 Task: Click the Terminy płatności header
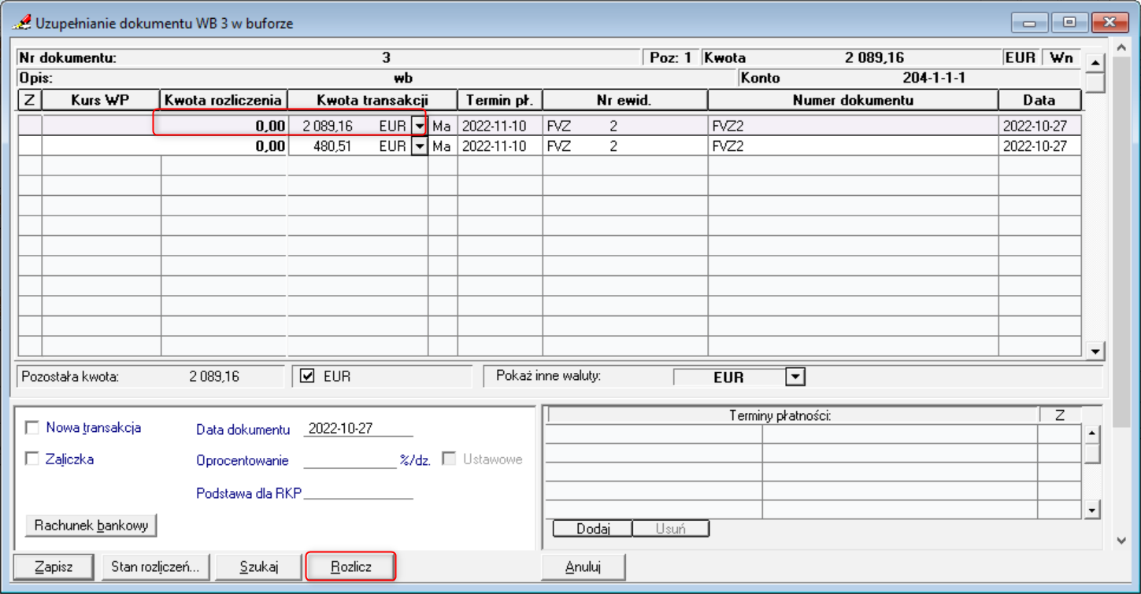[x=792, y=415]
